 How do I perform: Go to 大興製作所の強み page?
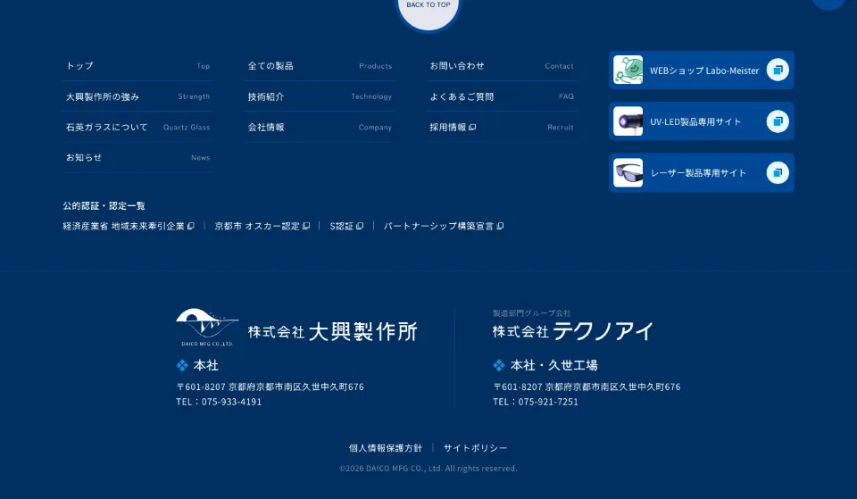click(x=138, y=96)
